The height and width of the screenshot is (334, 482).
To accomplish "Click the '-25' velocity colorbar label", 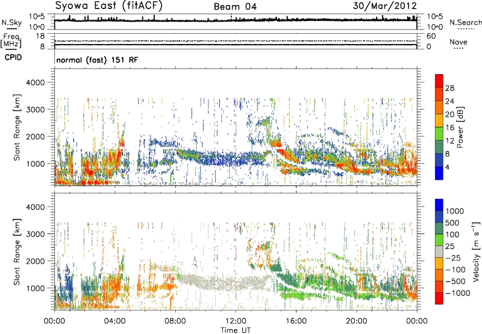I will click(x=454, y=258).
